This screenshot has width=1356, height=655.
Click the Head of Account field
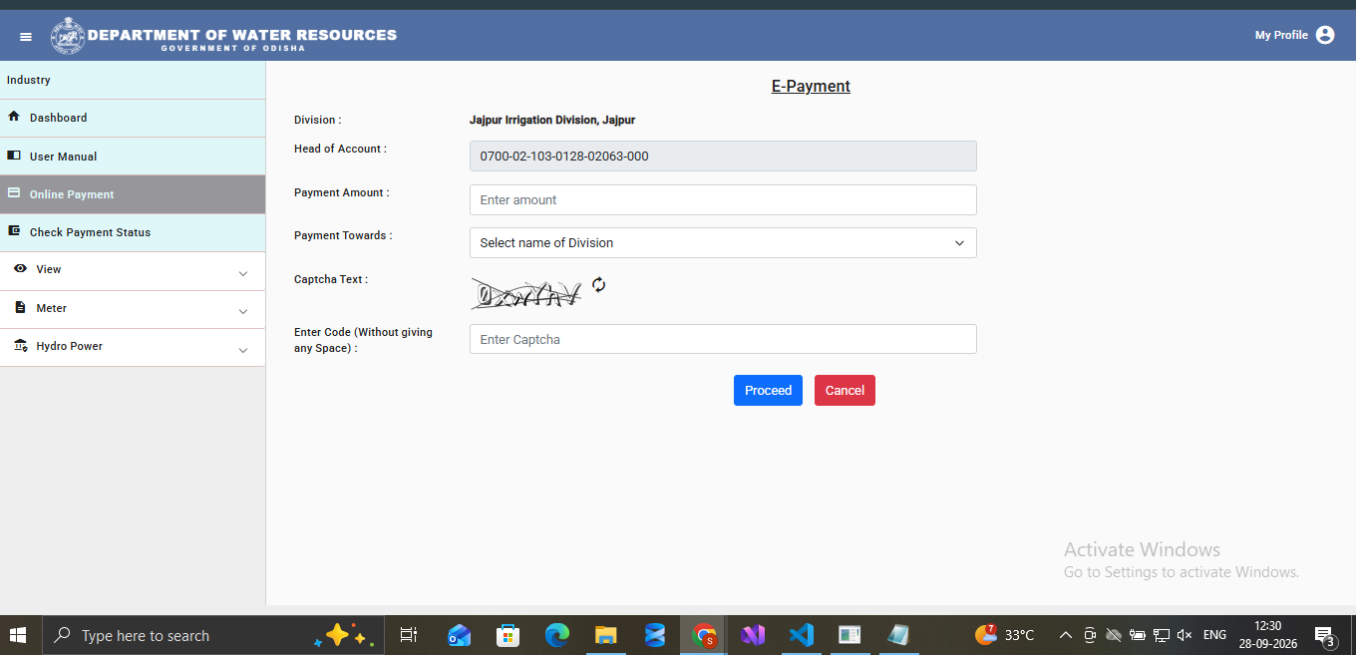pyautogui.click(x=723, y=157)
